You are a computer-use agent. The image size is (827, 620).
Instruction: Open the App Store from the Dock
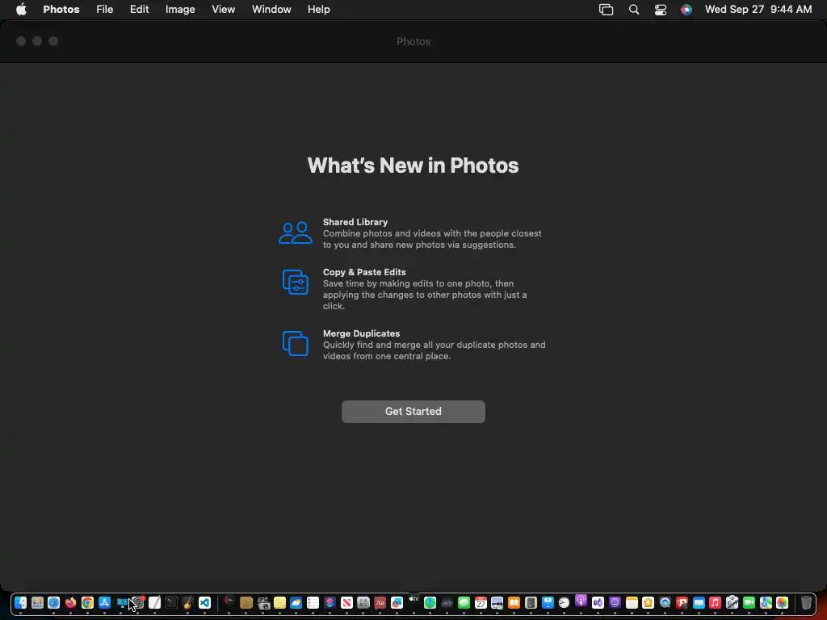coord(104,602)
